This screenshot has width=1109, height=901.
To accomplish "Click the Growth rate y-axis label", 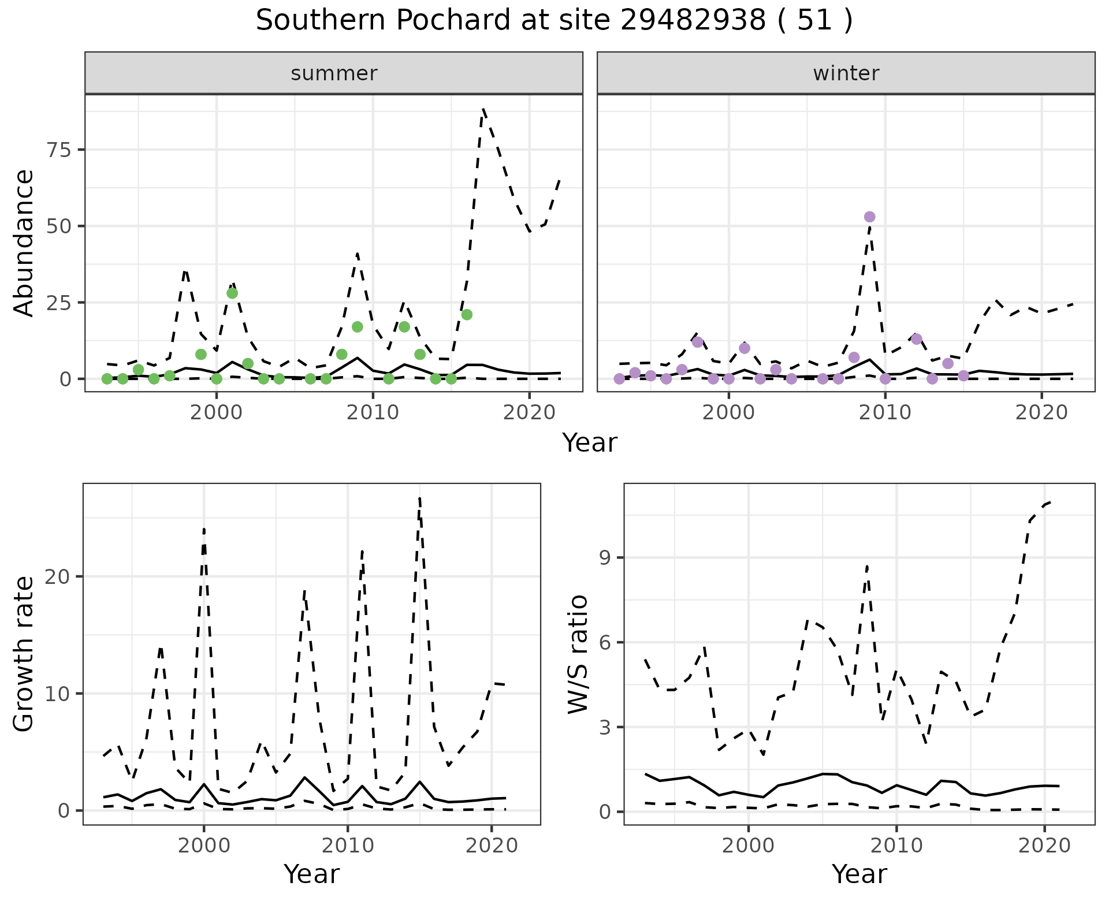I will click(x=24, y=654).
